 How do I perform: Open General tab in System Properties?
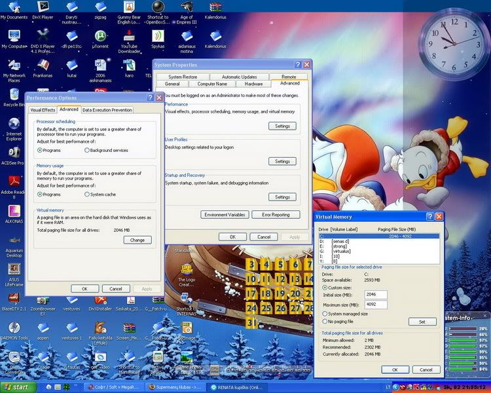[x=172, y=84]
